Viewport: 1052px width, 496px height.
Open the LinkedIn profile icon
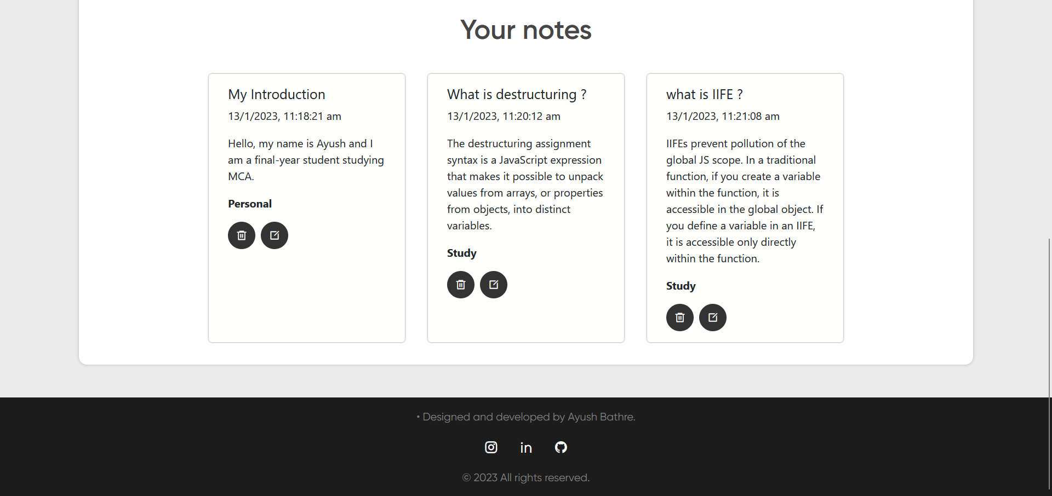pyautogui.click(x=525, y=447)
